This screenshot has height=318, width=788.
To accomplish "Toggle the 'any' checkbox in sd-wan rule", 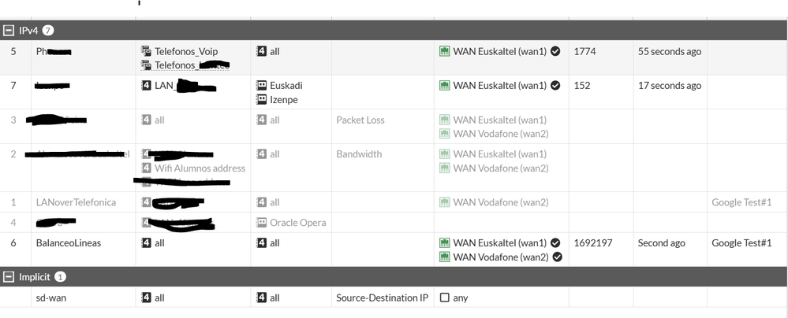I will click(445, 298).
